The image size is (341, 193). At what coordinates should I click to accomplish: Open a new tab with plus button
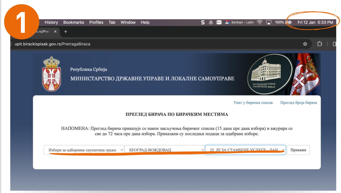pyautogui.click(x=65, y=32)
